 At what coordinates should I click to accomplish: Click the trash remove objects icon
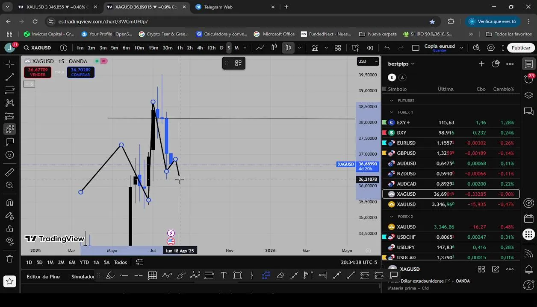(10, 258)
